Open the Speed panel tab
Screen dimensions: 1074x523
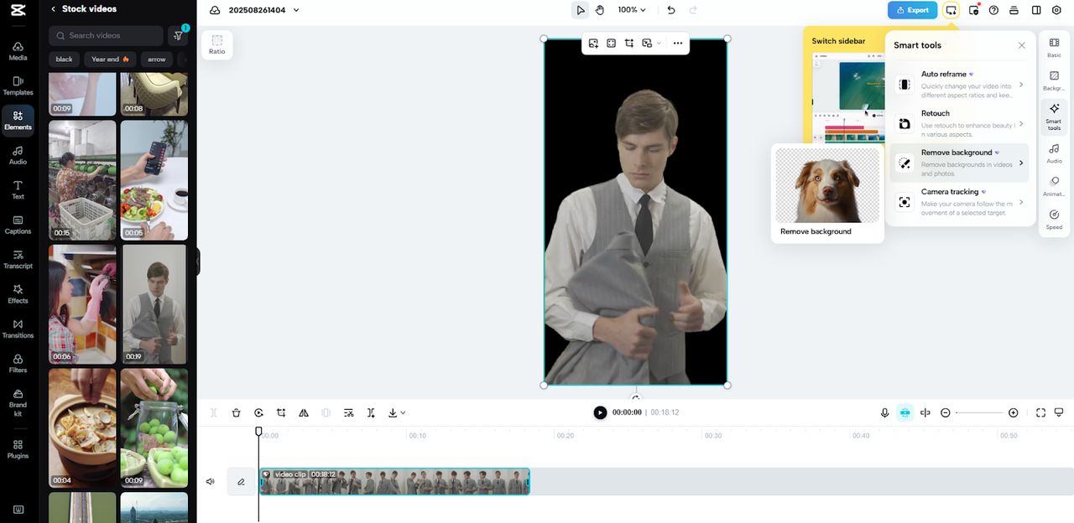(1053, 218)
